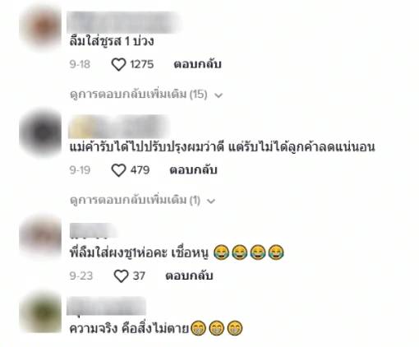Open fourth commenter's blurred username
Image resolution: width=419 pixels, height=347 pixels.
tap(106, 306)
